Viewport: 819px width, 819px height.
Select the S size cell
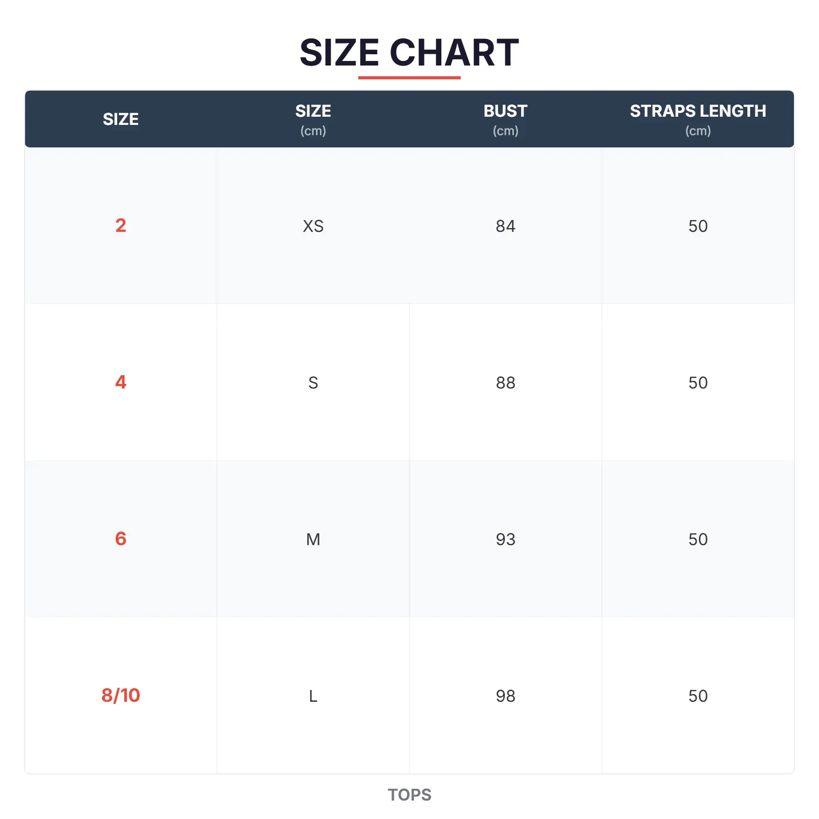pos(313,383)
